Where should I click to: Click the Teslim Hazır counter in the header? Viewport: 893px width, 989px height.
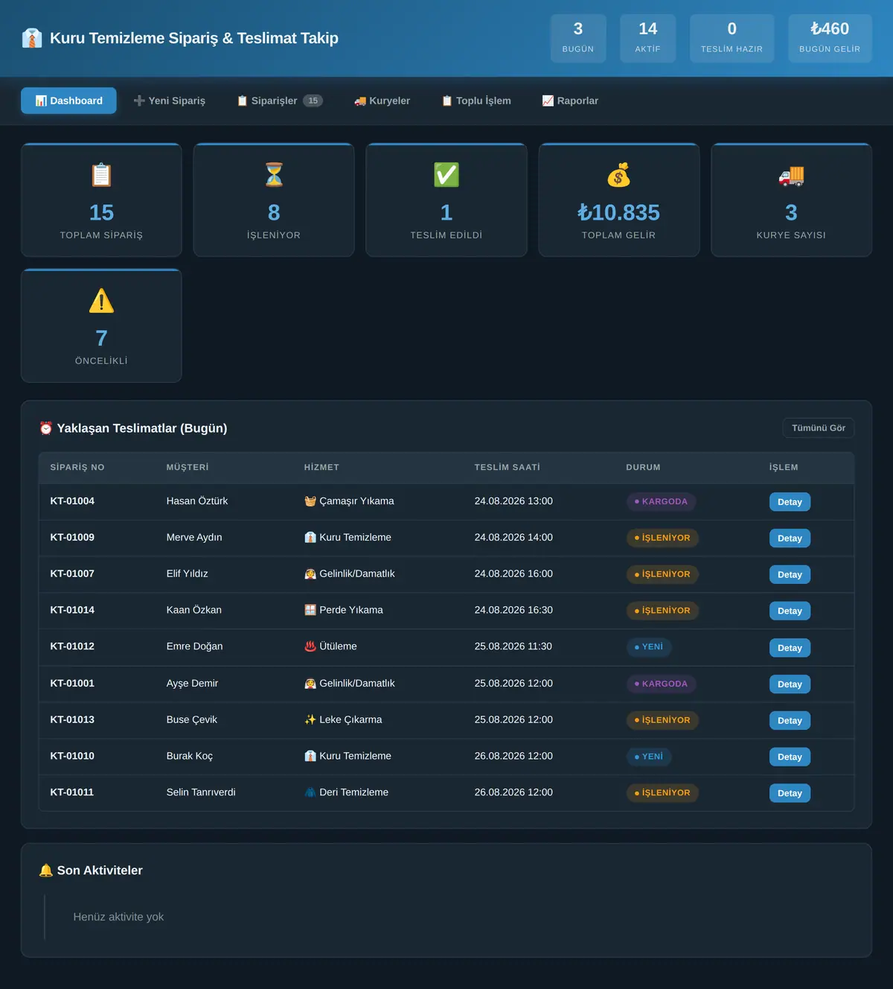click(732, 38)
